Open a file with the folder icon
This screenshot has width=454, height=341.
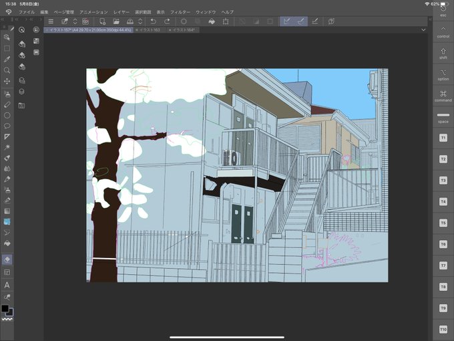pos(116,21)
